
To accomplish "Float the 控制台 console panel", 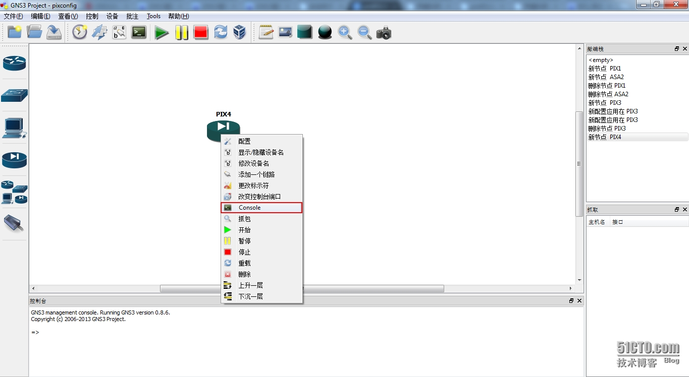I will point(571,301).
